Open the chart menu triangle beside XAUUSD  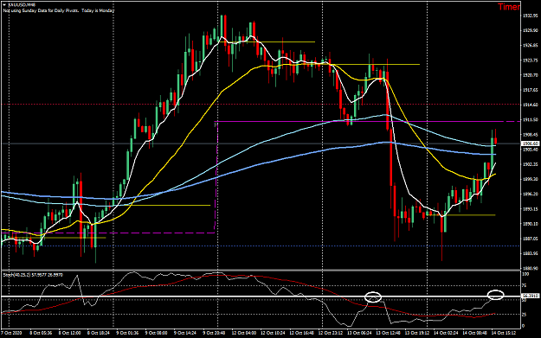click(x=4, y=5)
